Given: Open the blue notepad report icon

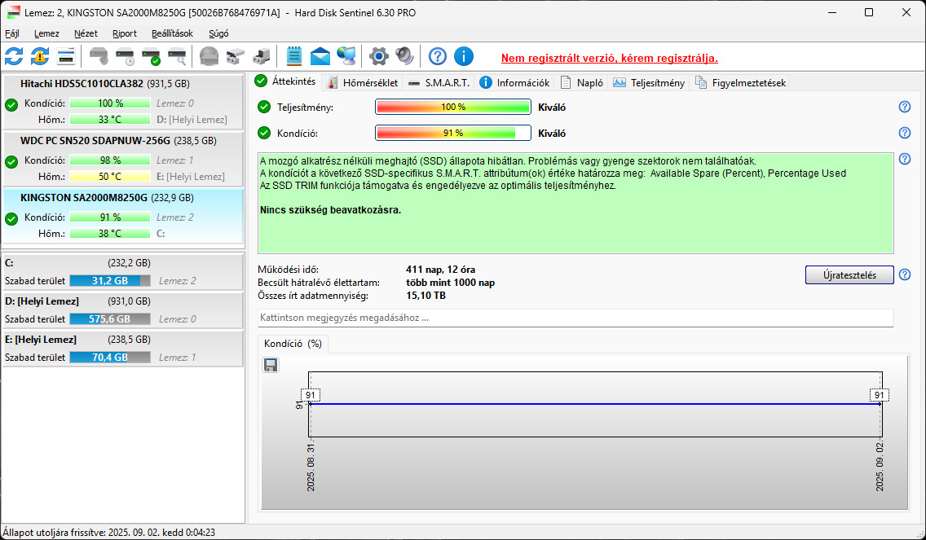Looking at the screenshot, I should 294,56.
